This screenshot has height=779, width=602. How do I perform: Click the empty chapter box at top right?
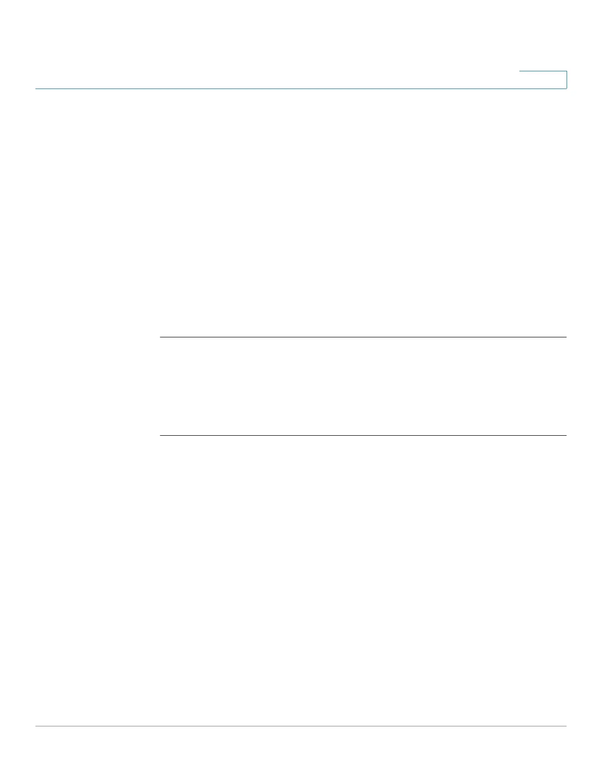(543, 80)
